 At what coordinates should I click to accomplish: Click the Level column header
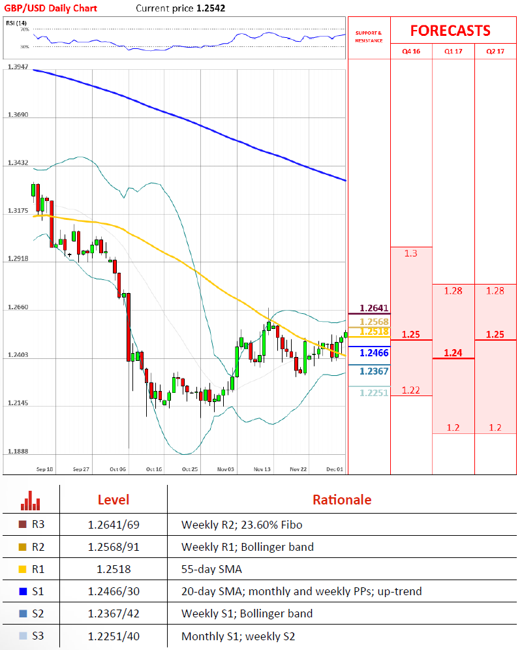point(114,499)
